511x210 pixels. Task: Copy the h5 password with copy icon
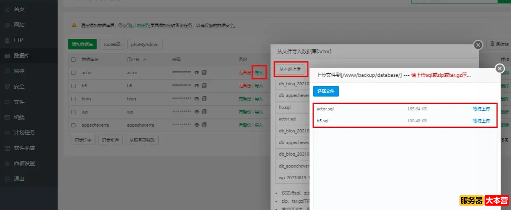pyautogui.click(x=204, y=86)
